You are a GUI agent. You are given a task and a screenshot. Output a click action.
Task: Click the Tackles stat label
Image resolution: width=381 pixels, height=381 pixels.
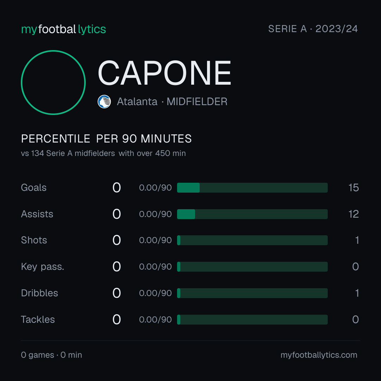click(x=38, y=320)
